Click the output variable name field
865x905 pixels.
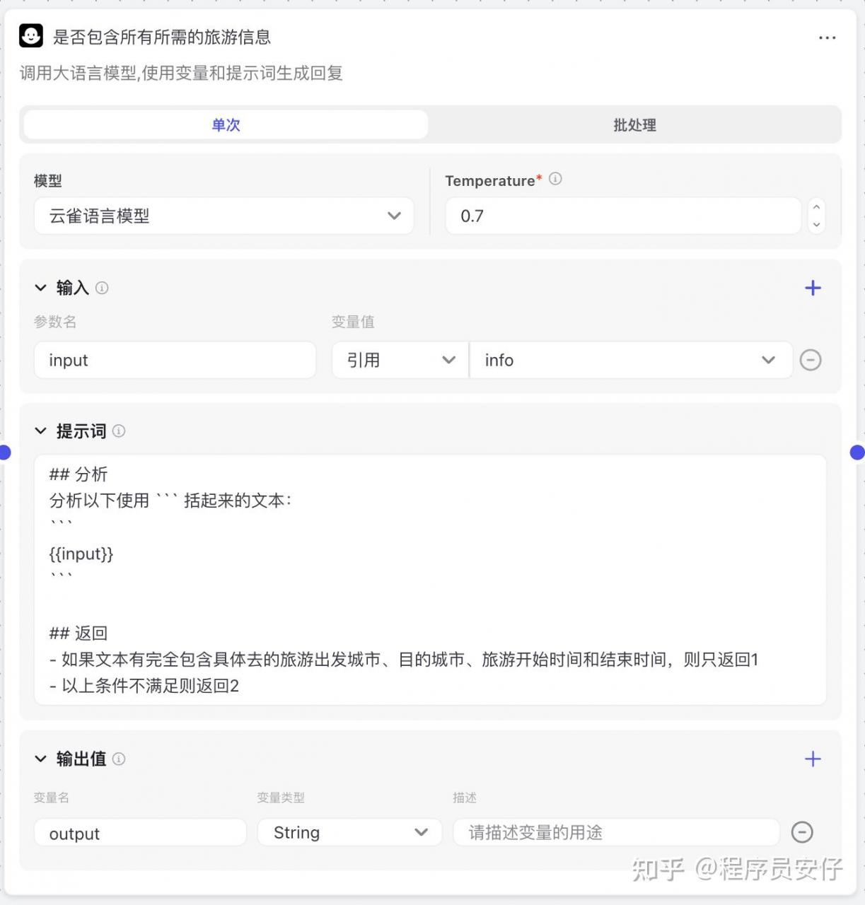click(140, 833)
